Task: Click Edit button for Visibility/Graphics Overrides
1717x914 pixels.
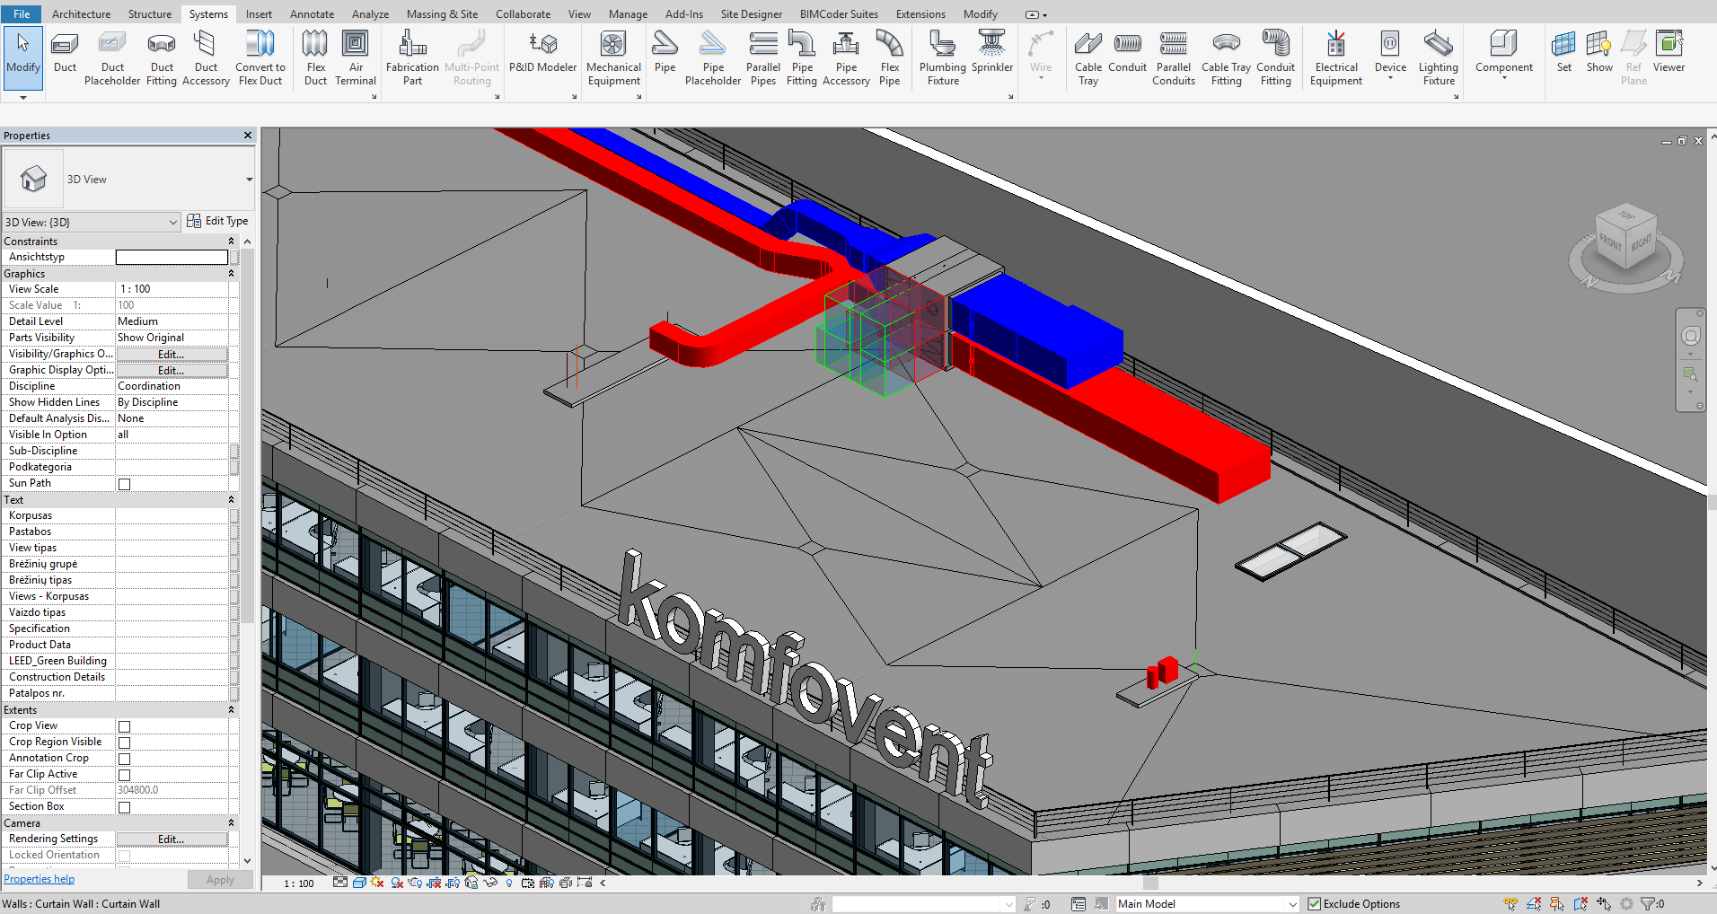Action: (x=171, y=355)
